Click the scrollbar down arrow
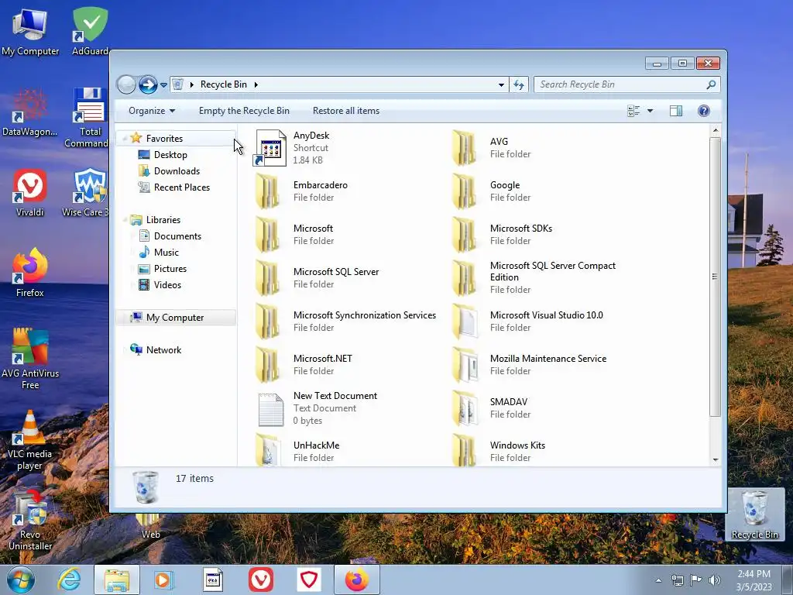 715,460
